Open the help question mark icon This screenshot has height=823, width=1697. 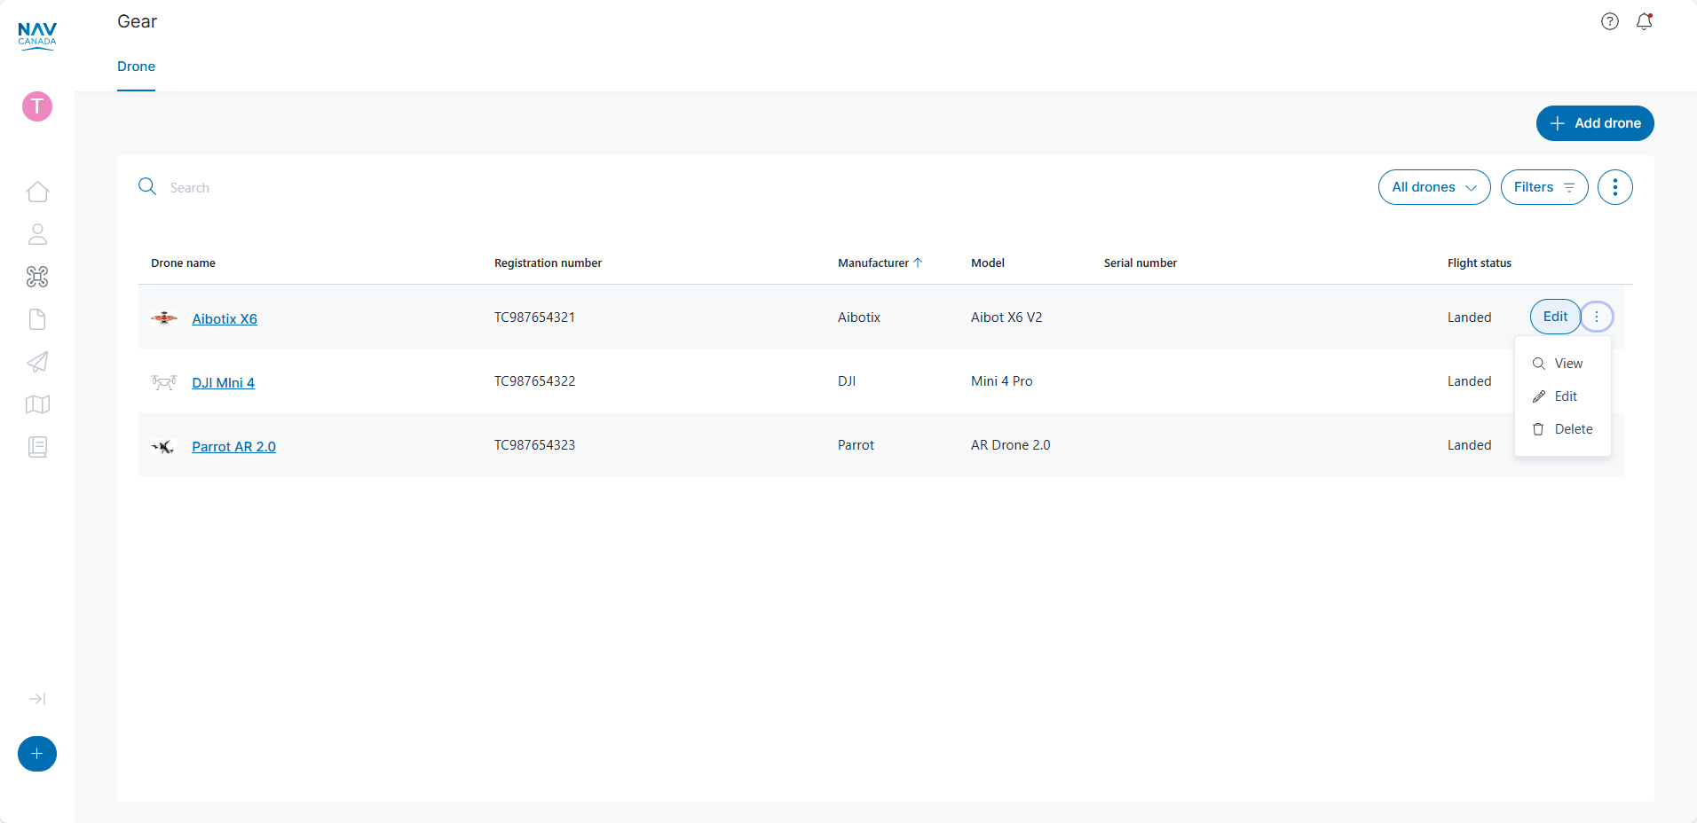[x=1610, y=21]
